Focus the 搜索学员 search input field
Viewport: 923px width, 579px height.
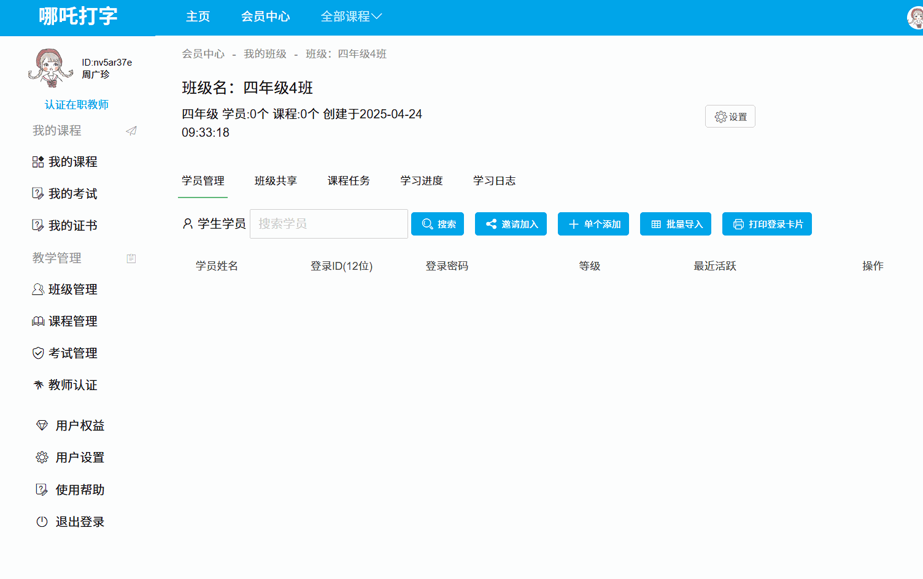pos(328,224)
